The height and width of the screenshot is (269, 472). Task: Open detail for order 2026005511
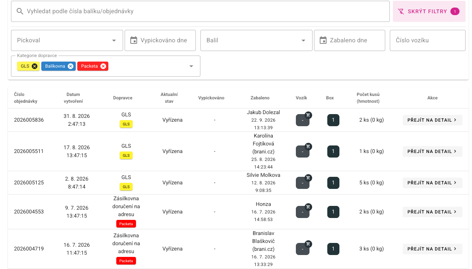(432, 152)
